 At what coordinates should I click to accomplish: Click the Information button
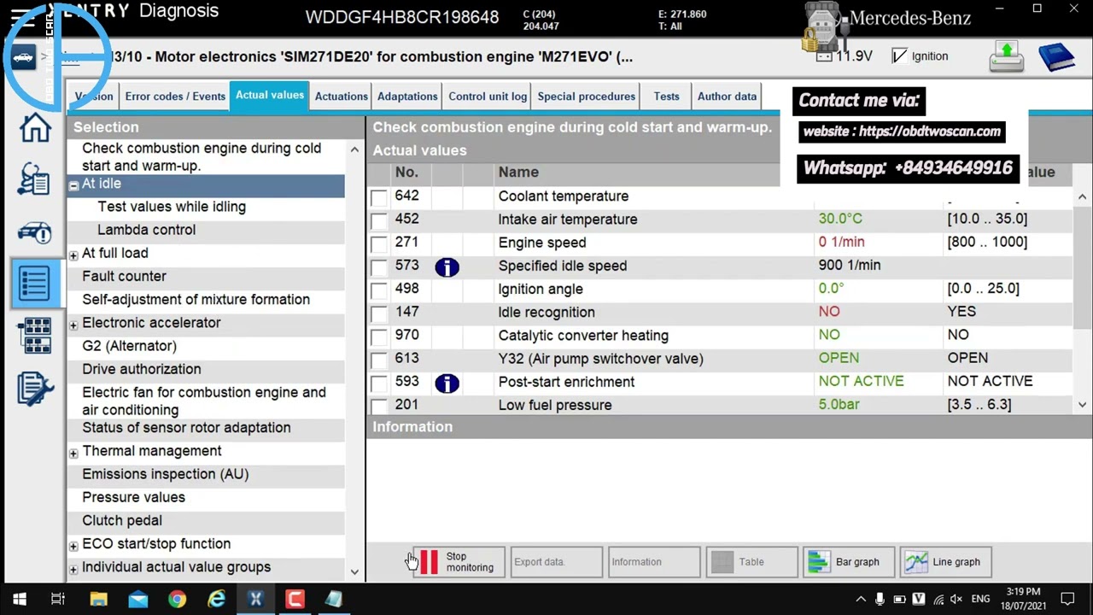coord(654,562)
